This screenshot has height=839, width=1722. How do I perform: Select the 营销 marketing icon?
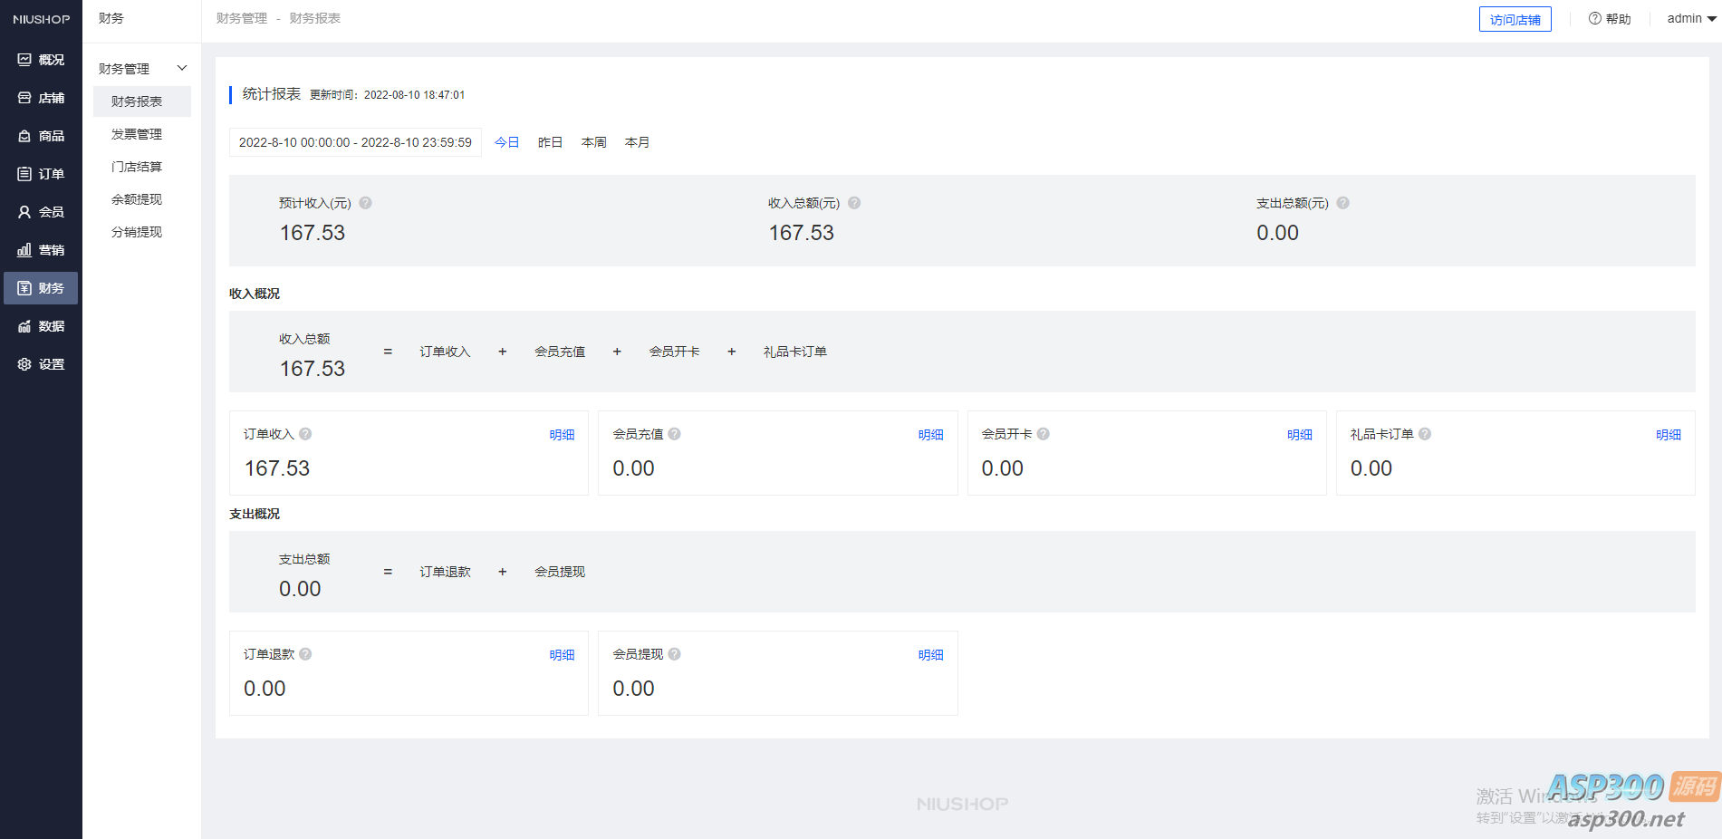click(41, 249)
